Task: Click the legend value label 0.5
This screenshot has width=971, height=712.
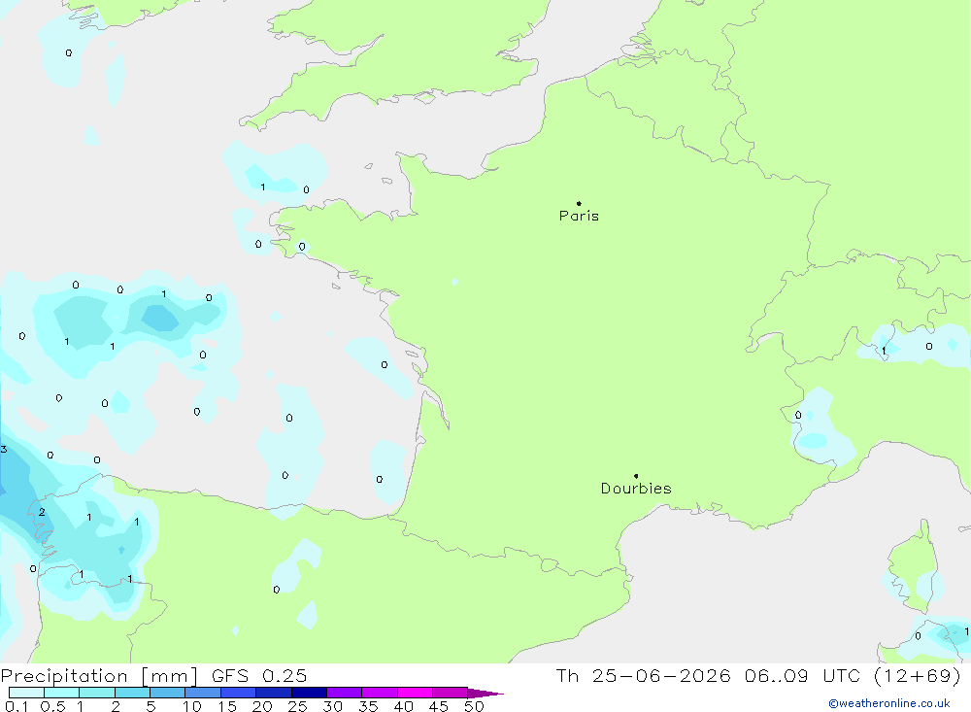Action: click(52, 706)
